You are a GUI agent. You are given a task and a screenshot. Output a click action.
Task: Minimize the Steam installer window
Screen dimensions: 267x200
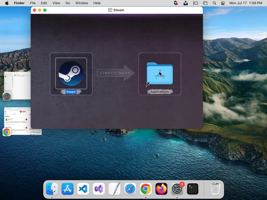[x=40, y=10]
